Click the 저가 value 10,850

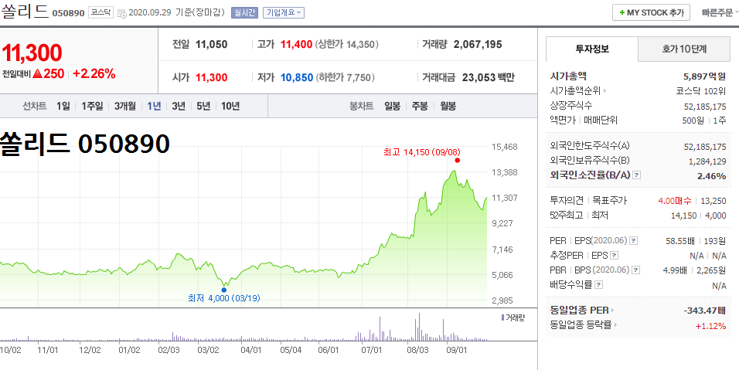tap(297, 78)
